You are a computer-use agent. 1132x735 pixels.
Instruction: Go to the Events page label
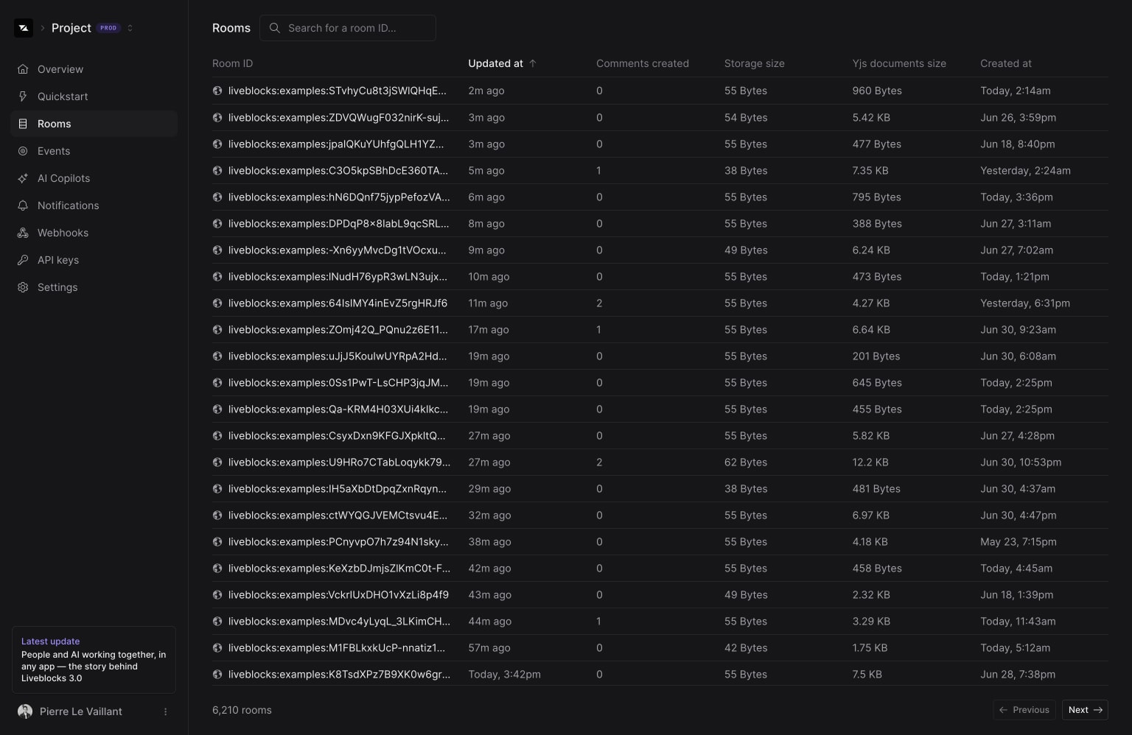(54, 151)
